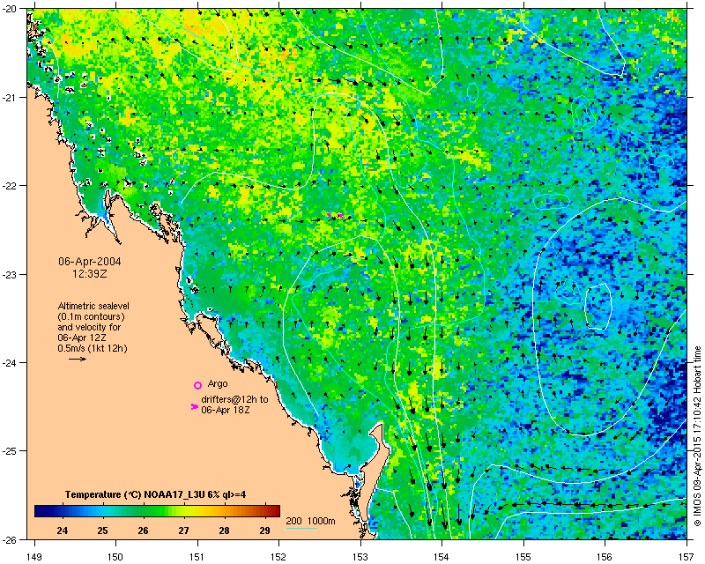
Task: Click the longitude axis label 154
Action: (x=442, y=557)
